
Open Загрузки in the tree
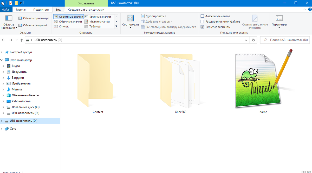click(18, 78)
